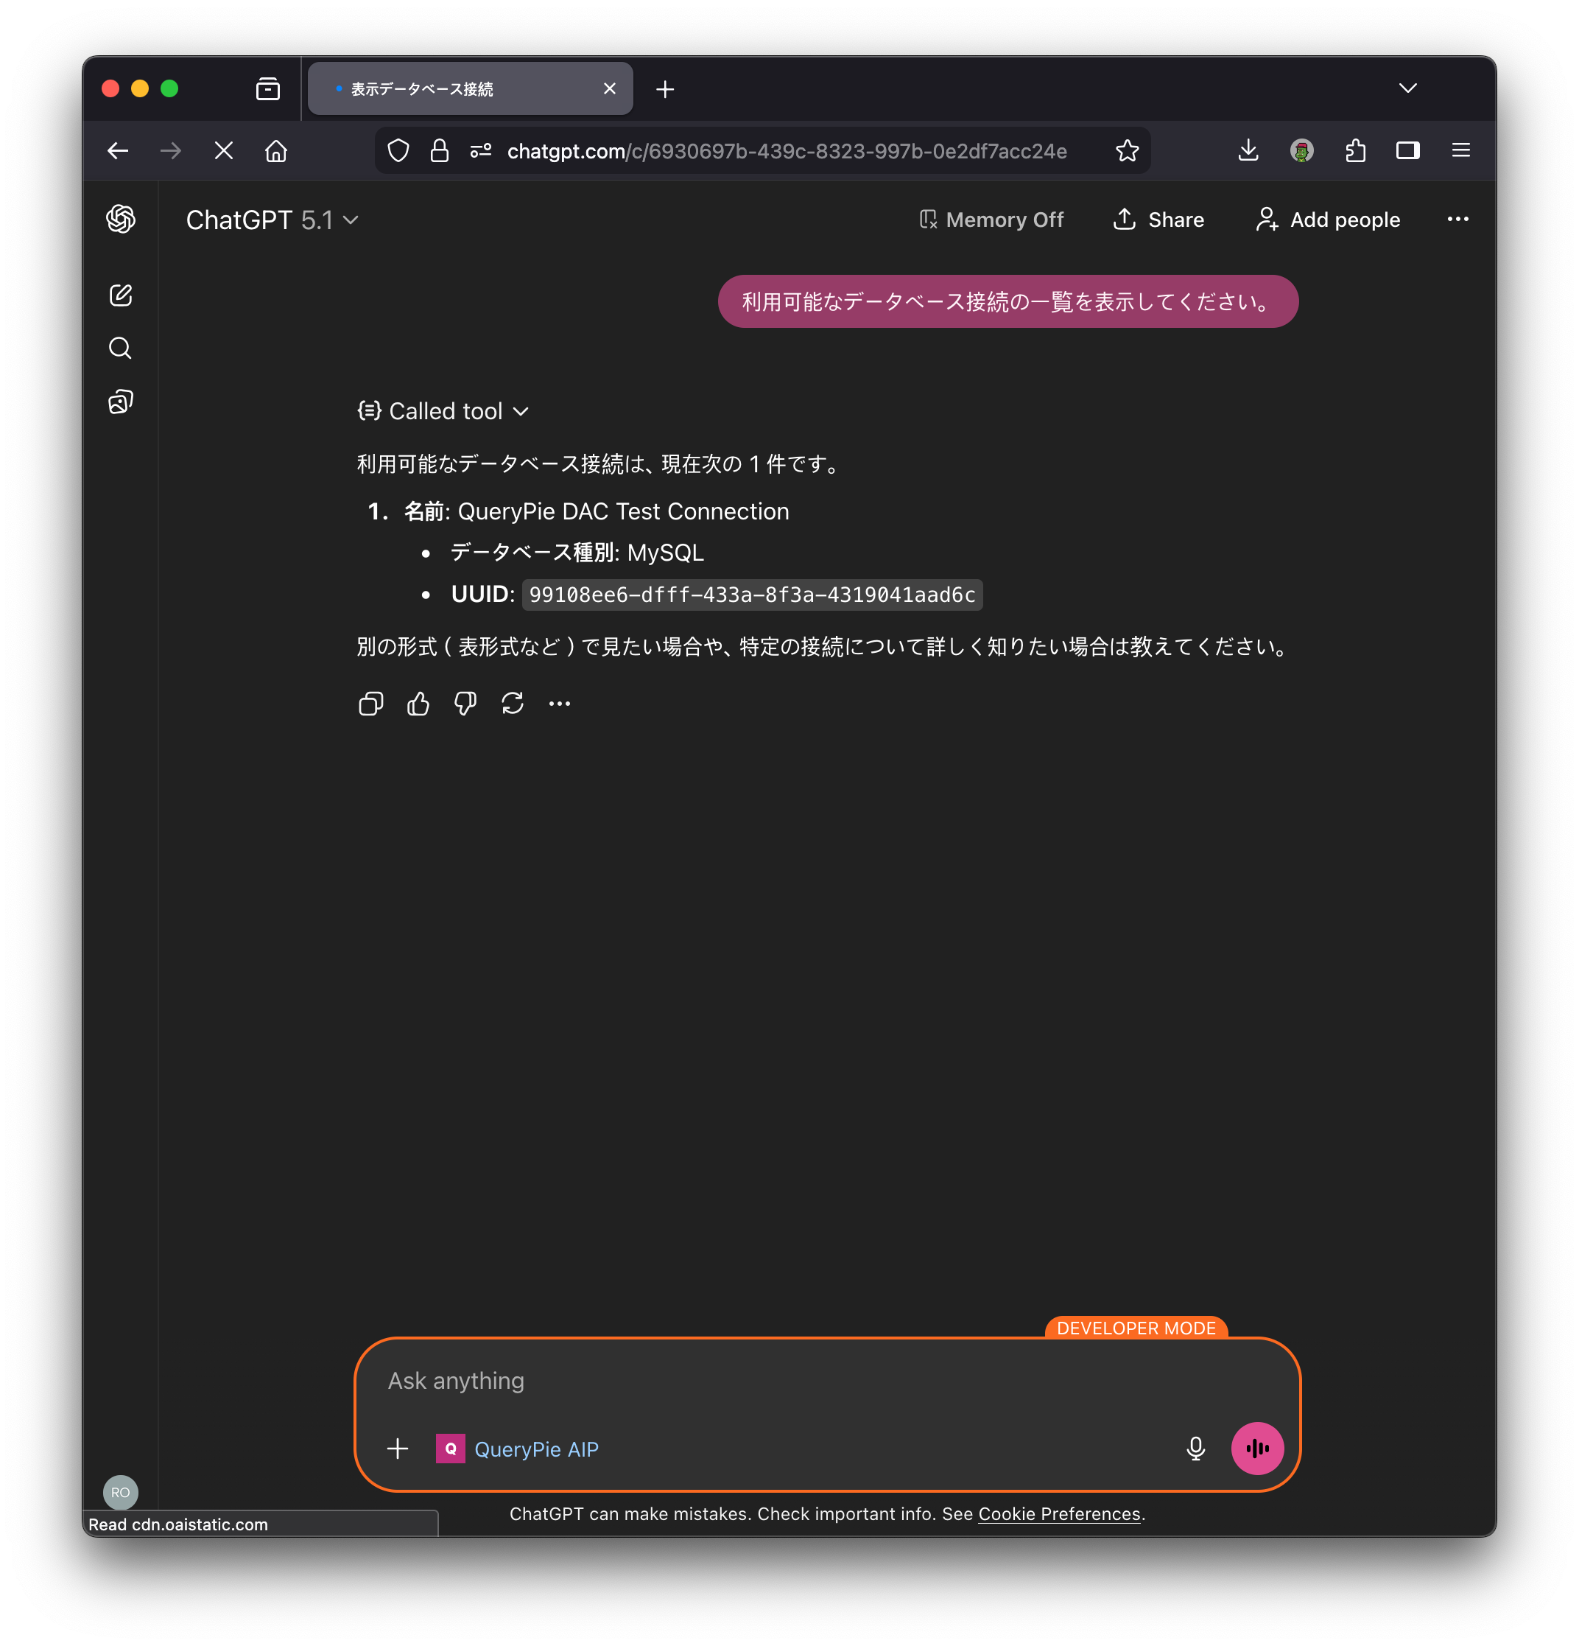Start a new chat with compose icon
Viewport: 1579px width, 1646px height.
pos(121,295)
